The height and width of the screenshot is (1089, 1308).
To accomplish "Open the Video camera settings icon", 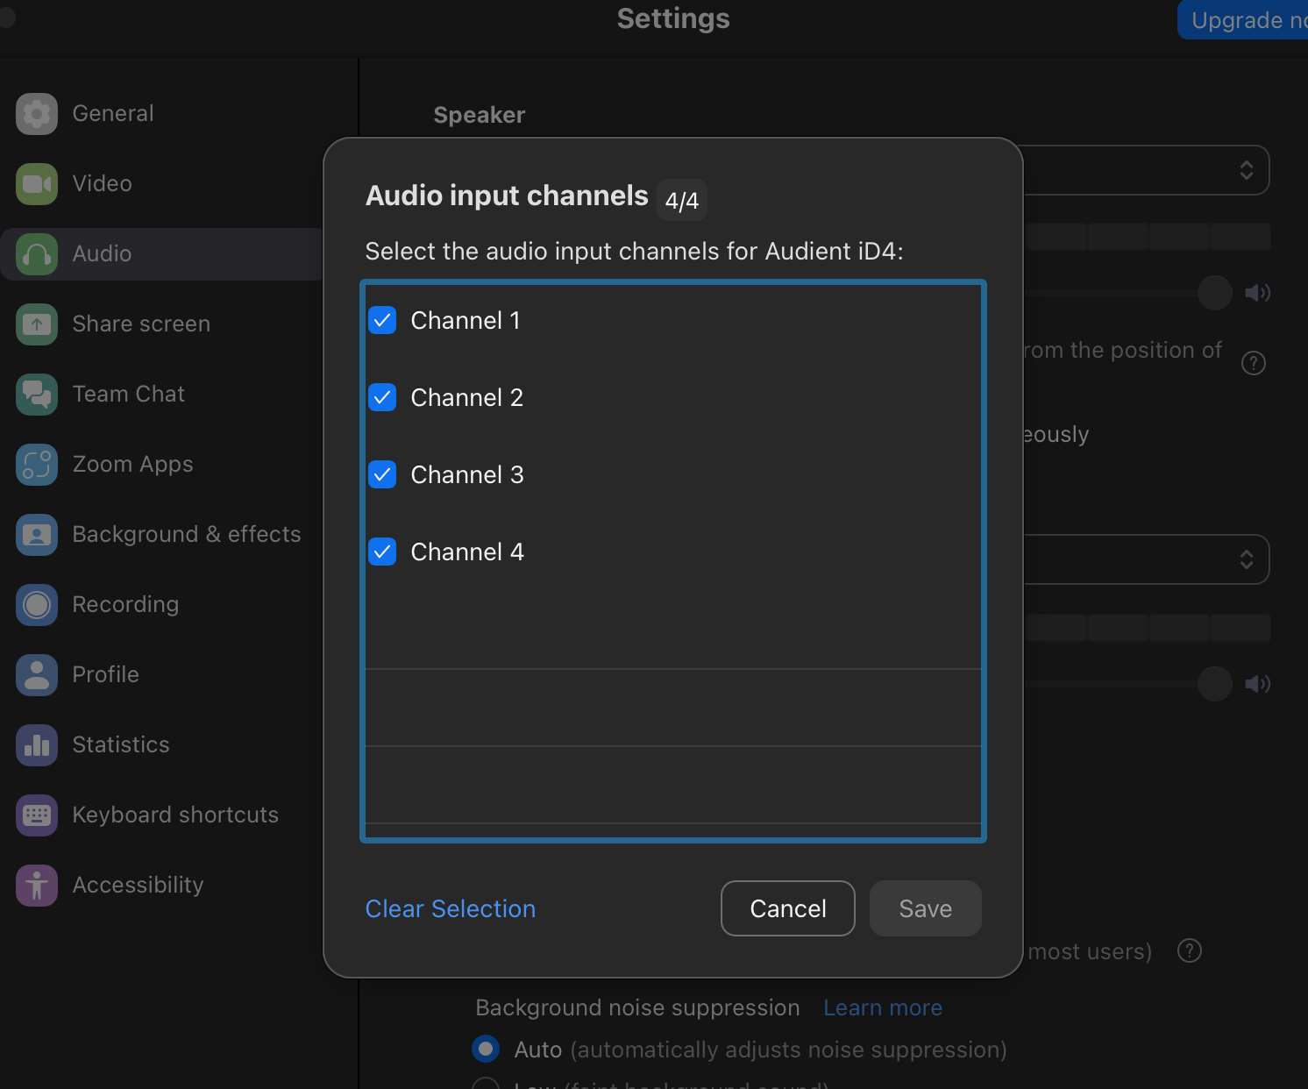I will [37, 184].
